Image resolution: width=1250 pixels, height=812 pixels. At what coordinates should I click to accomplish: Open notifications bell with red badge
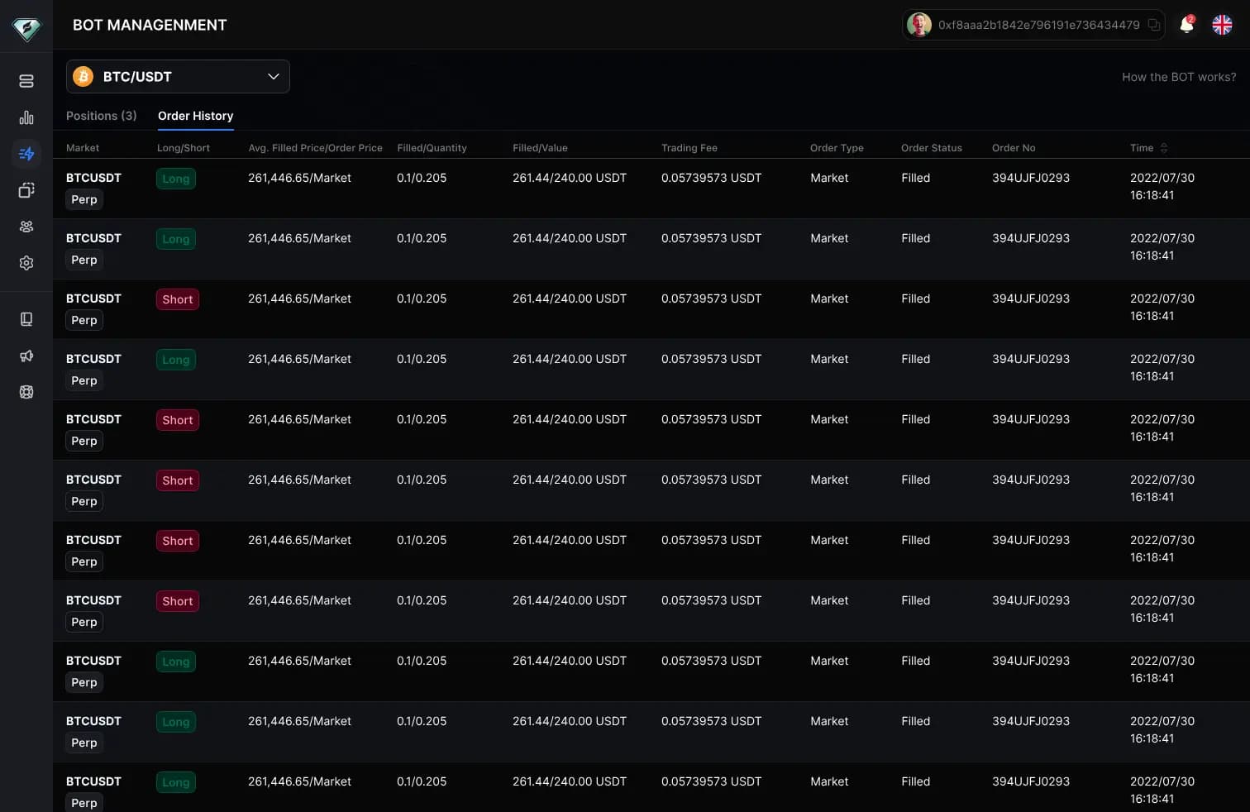(x=1186, y=25)
